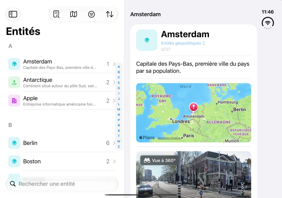Jump to index letter L
This screenshot has height=198, width=282.
[x=119, y=104]
